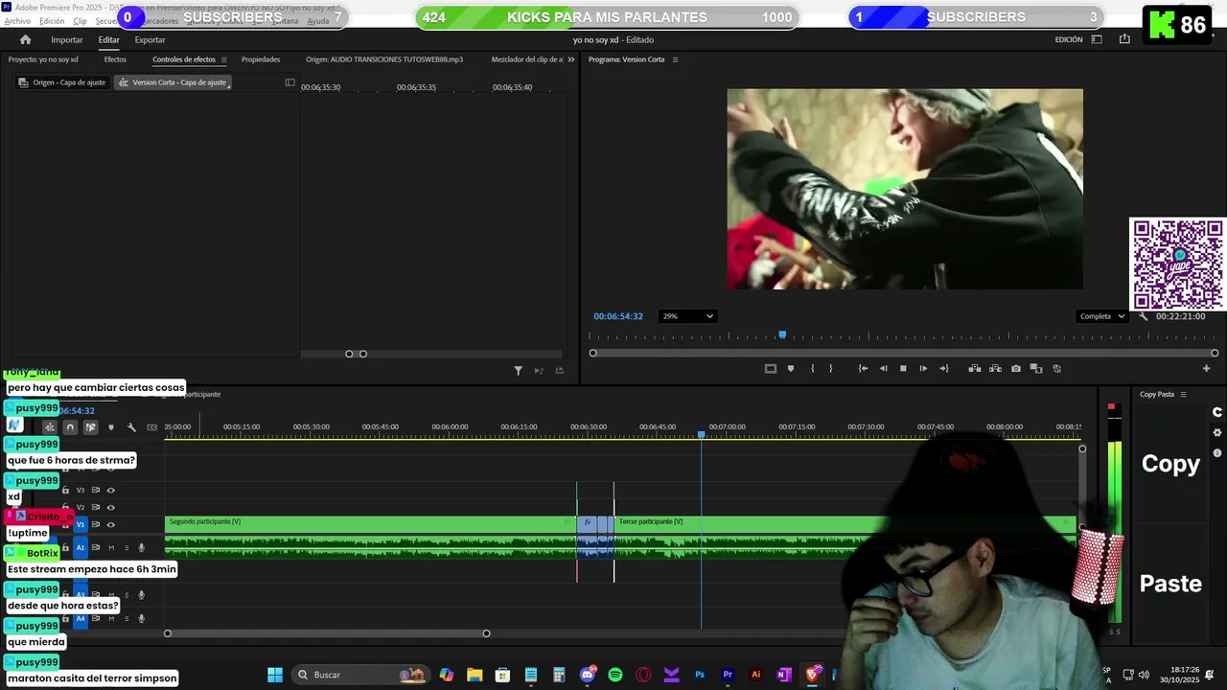The width and height of the screenshot is (1227, 690).
Task: Open the Home screen icon
Action: point(25,39)
